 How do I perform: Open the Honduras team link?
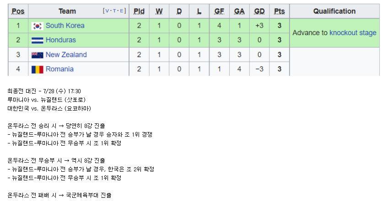(61, 40)
